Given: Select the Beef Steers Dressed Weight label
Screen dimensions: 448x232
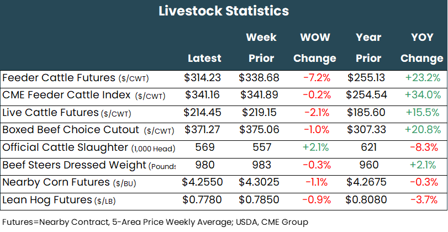Looking at the screenshot, I should click(88, 166).
